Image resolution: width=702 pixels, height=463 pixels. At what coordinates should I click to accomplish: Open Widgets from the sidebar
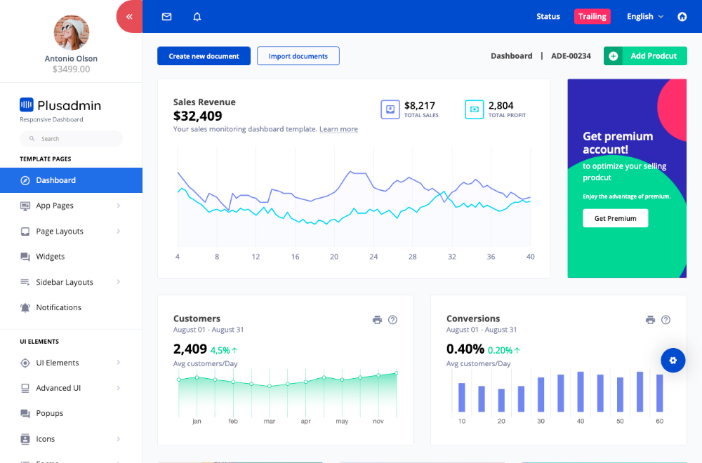(51, 257)
